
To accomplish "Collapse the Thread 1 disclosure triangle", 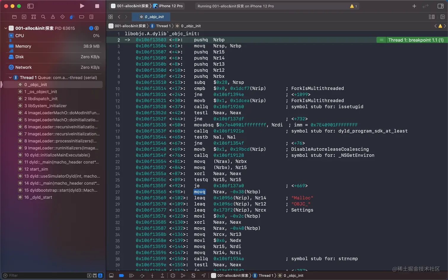I will [x=10, y=77].
